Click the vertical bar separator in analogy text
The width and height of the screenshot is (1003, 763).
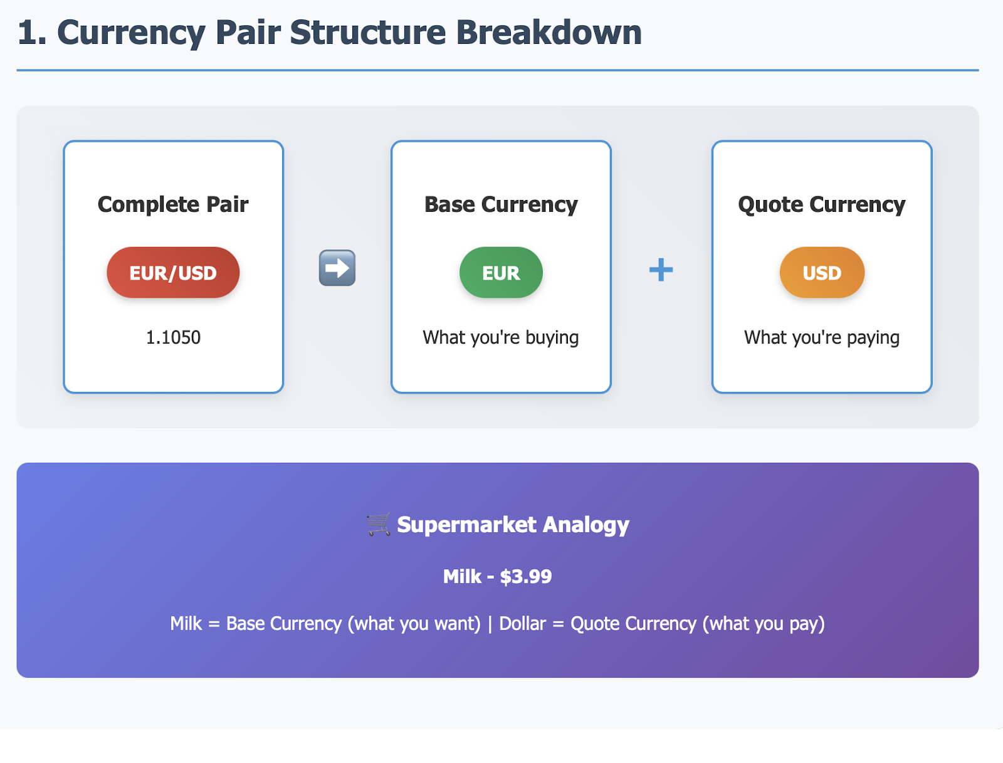490,624
